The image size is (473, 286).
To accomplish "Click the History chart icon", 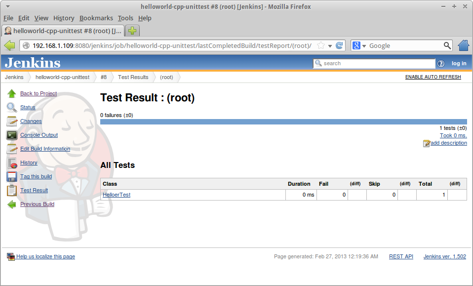I will [12, 163].
